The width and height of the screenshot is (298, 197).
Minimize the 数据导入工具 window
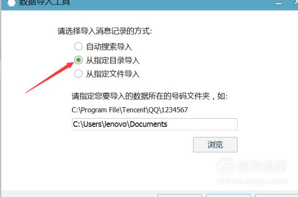[278, 3]
